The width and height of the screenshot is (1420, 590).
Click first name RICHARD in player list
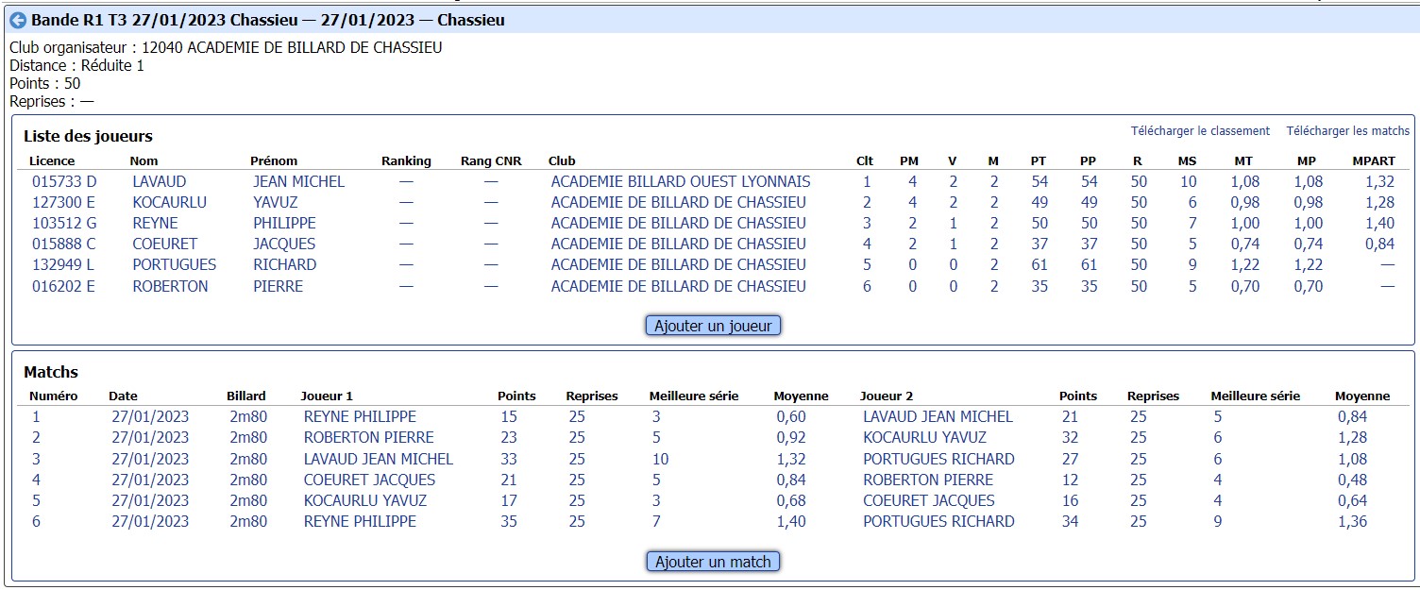[285, 264]
